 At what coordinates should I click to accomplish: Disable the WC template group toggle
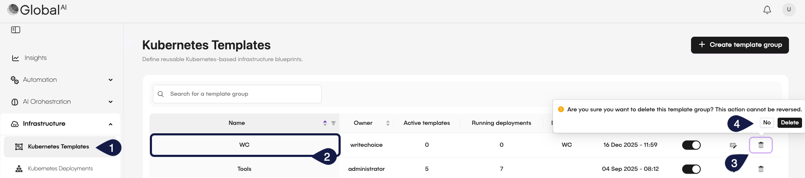coord(691,145)
